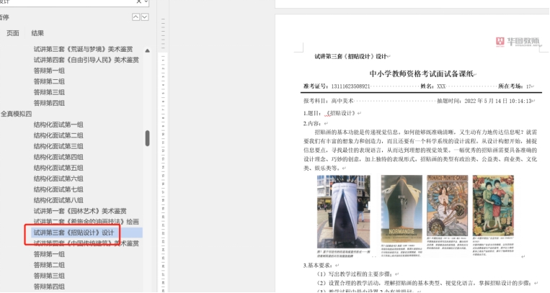Click the navigation pane scroll-up arrow
This screenshot has height=293, width=550.
(x=148, y=51)
